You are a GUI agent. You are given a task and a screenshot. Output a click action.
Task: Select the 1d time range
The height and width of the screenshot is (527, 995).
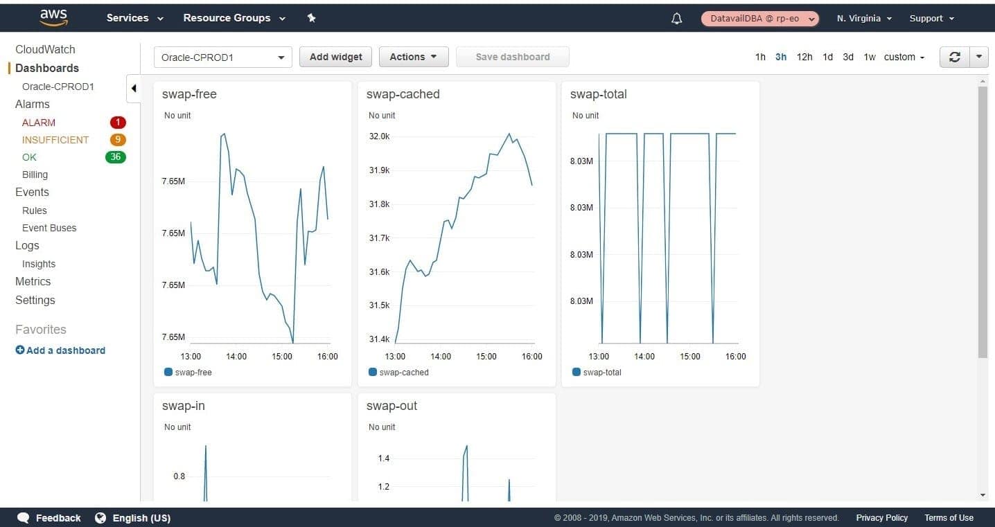827,57
